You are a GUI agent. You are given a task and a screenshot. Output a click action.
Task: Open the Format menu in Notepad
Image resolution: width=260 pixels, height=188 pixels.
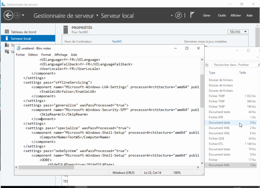point(46,55)
